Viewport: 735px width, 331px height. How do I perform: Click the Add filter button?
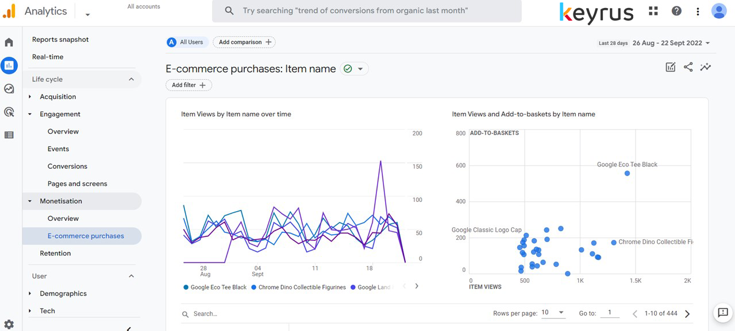(x=188, y=85)
